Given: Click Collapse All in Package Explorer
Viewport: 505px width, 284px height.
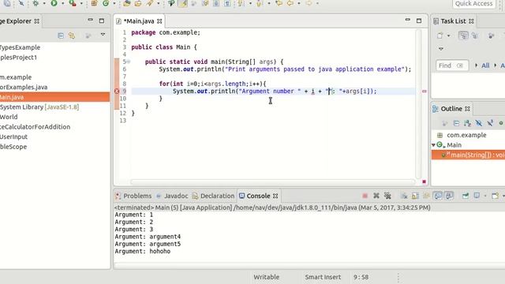Looking at the screenshot, I should 61,35.
